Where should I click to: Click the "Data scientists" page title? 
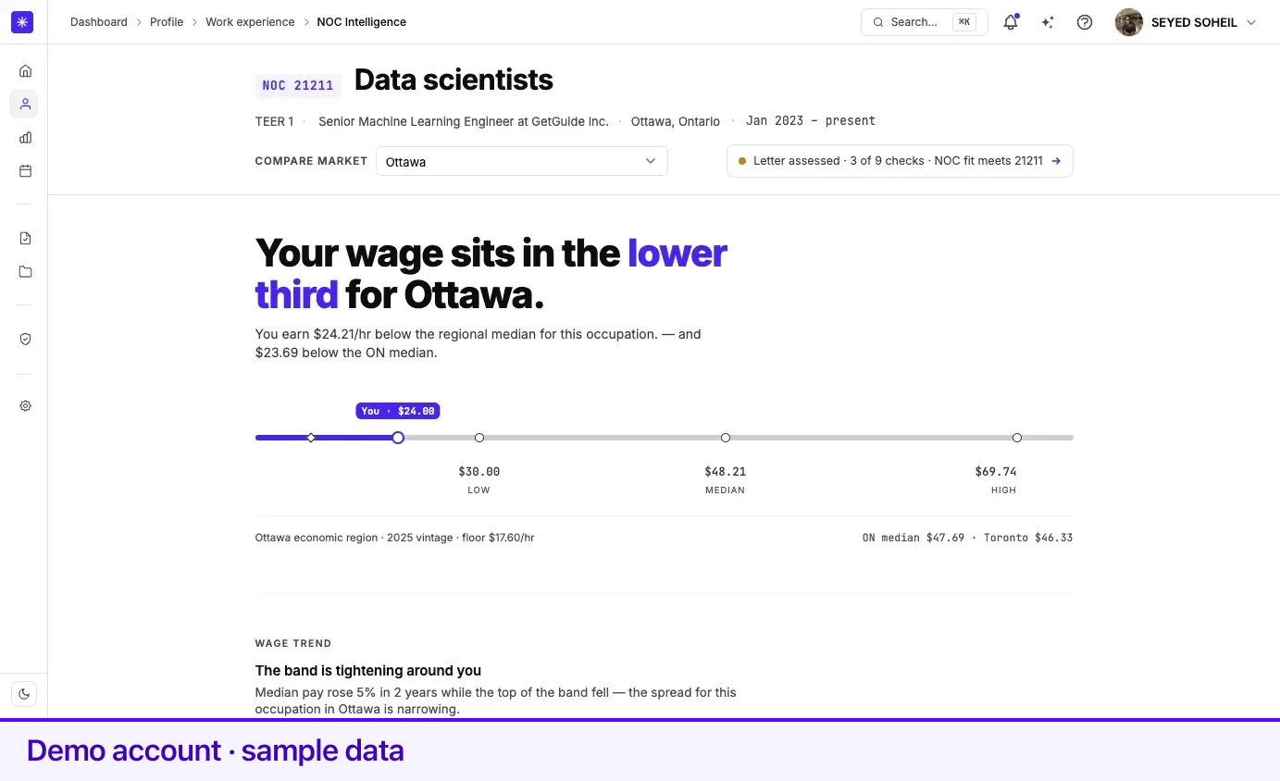pos(454,81)
